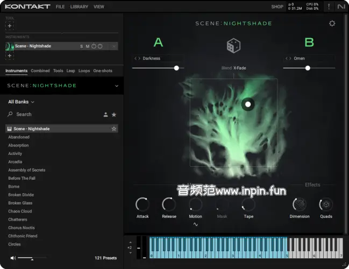Click the Mask knob
Viewport: 349px width, 269px height.
(222, 204)
